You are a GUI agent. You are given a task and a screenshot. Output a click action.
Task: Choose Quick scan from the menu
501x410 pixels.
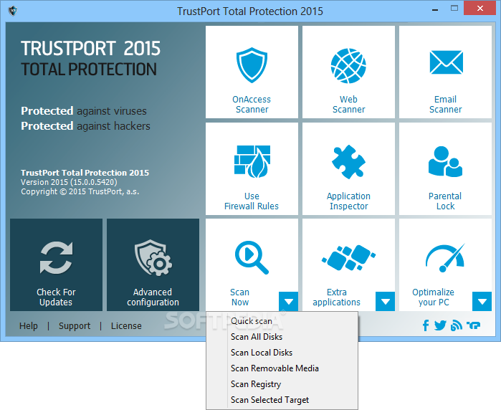click(282, 321)
